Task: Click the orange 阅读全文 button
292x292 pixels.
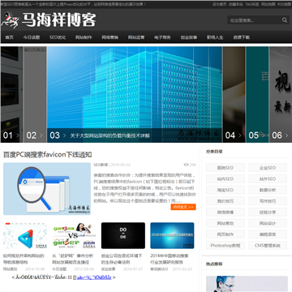Action: [183, 207]
